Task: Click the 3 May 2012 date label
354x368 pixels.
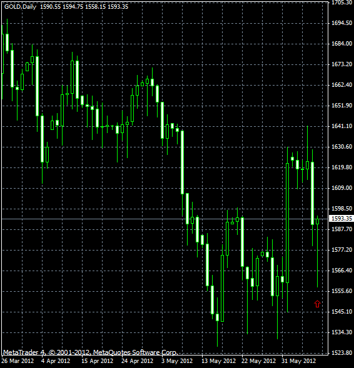Action: tap(176, 361)
